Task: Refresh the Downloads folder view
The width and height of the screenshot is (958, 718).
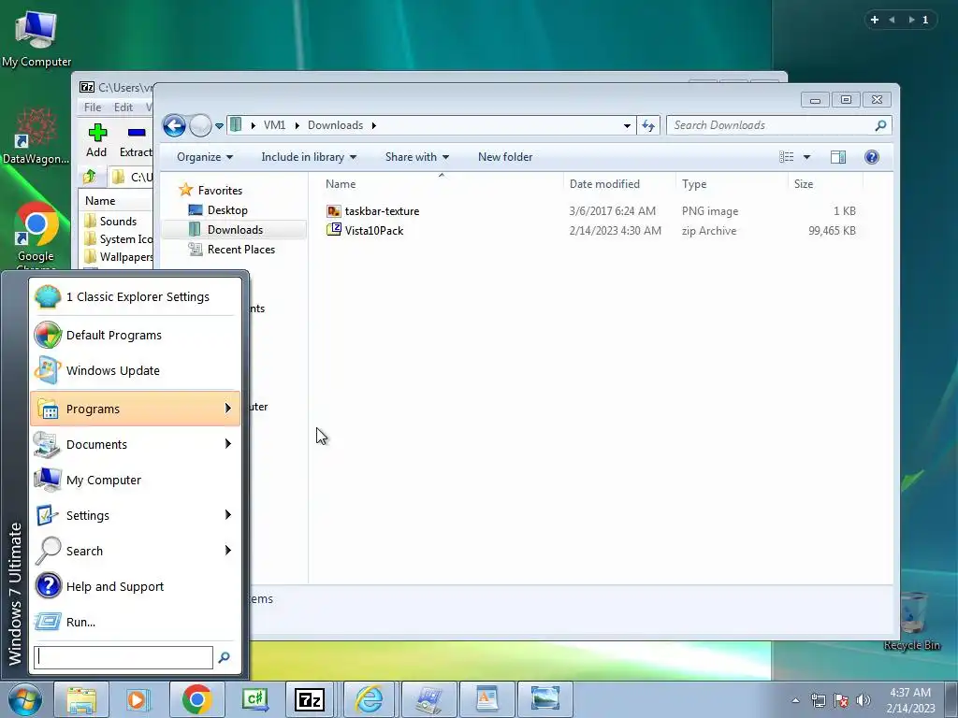Action: coord(648,126)
